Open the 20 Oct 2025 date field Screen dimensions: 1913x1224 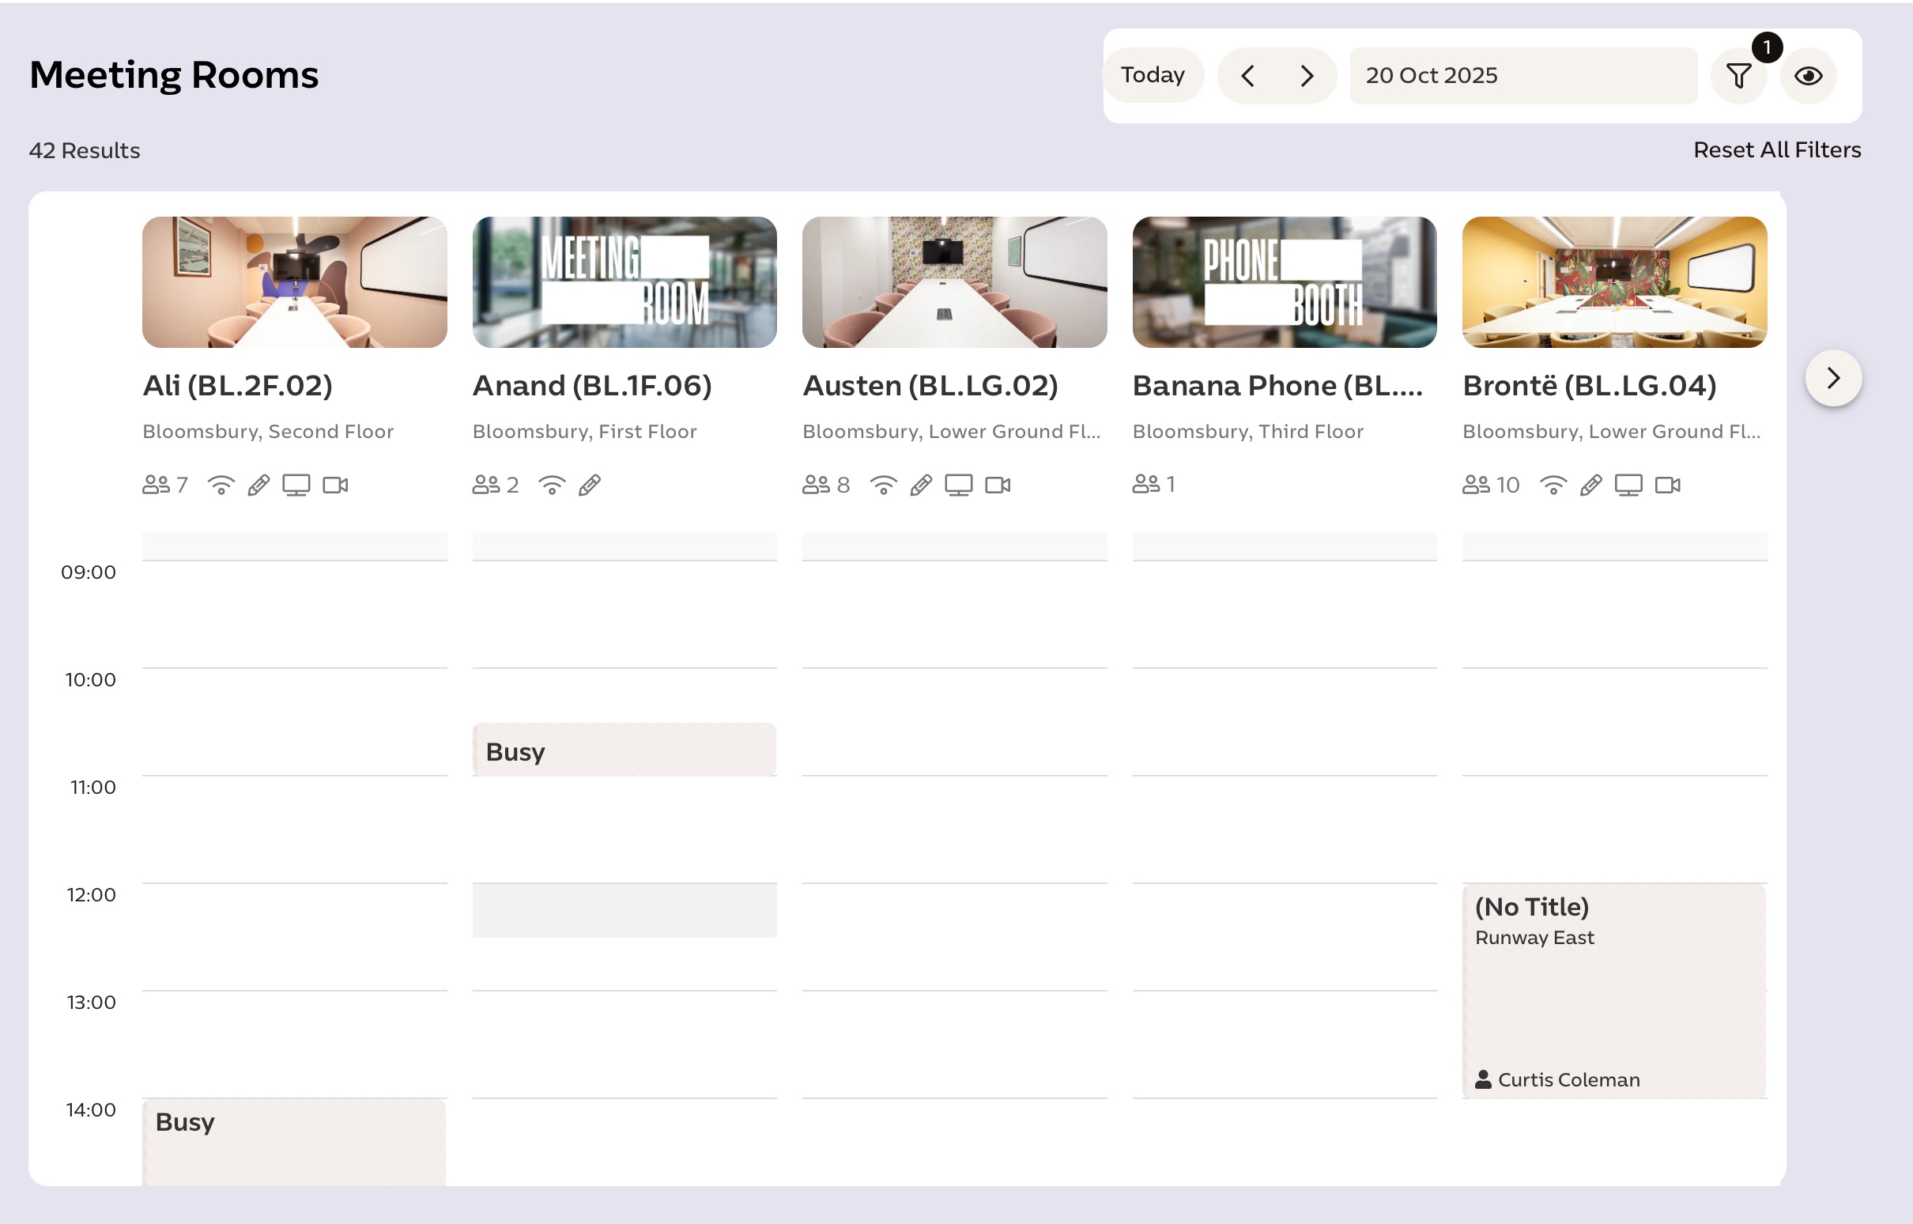pos(1522,75)
